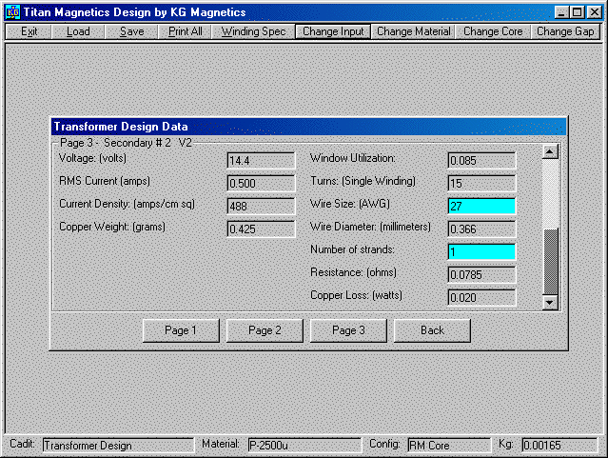Maximize the Titan Magnetics Design window
This screenshot has height=458, width=608.
(x=578, y=12)
